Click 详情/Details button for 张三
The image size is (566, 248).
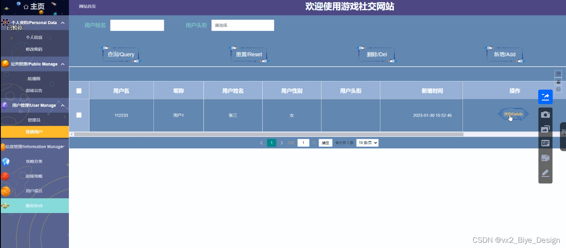coord(513,114)
